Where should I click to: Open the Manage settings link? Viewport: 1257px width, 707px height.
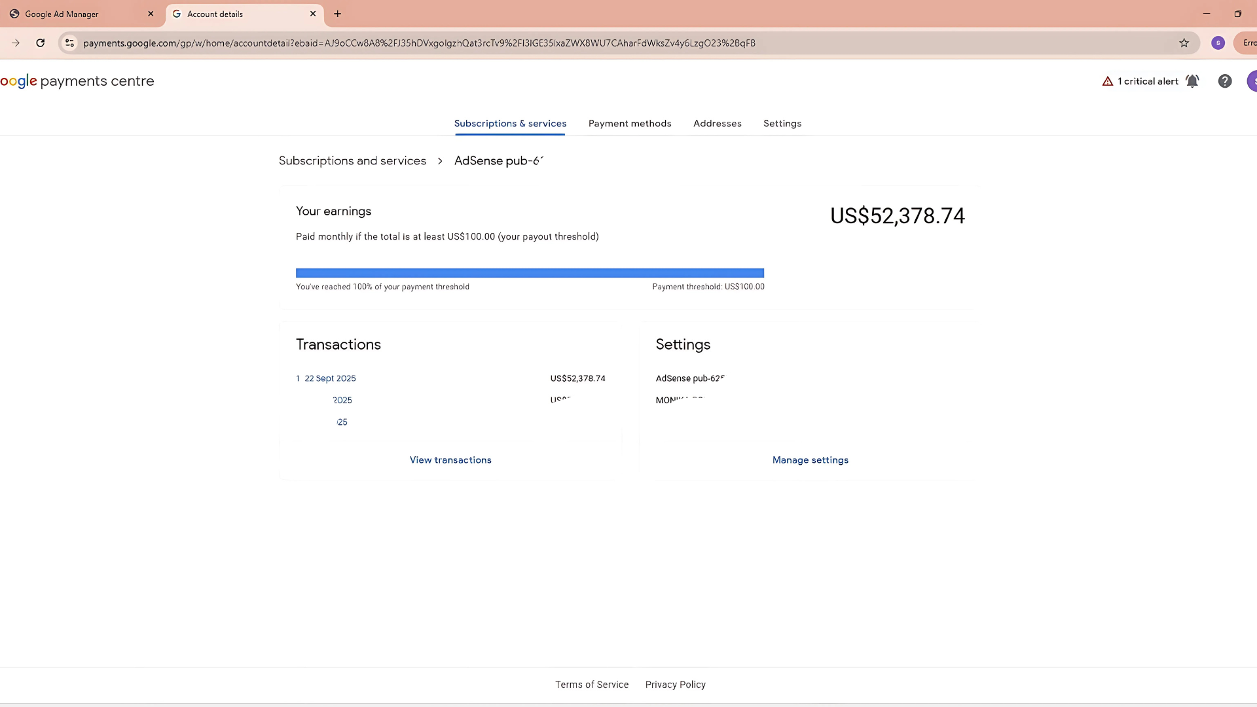click(x=810, y=460)
